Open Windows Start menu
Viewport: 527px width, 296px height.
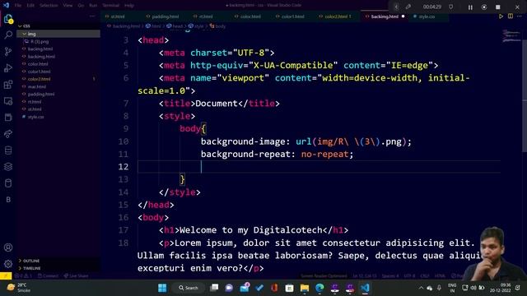coord(162,288)
